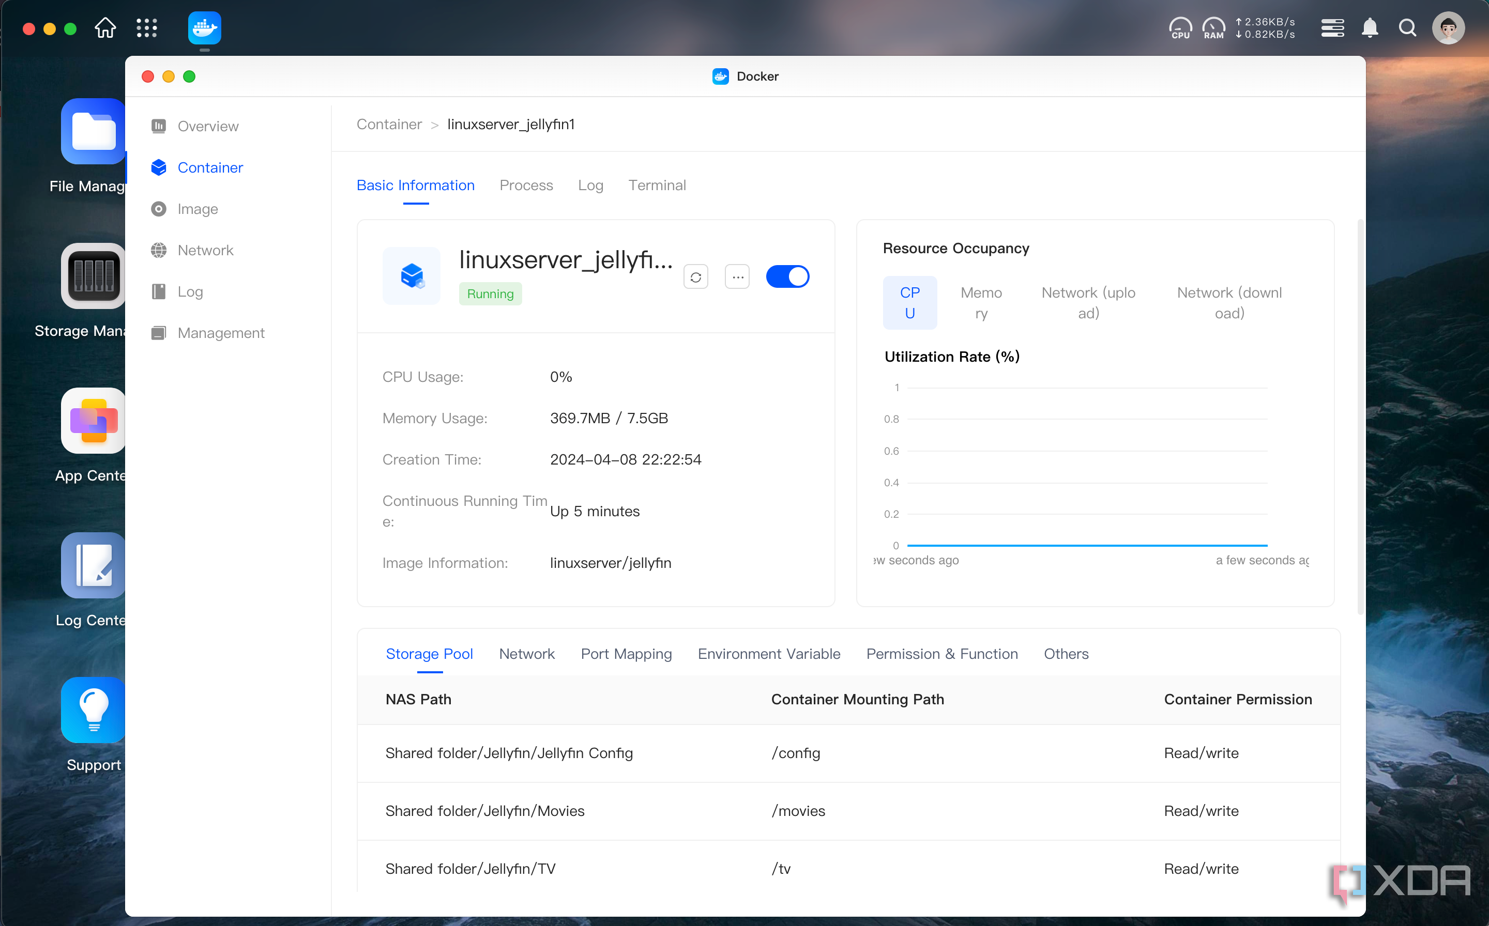Select the CPU resource tab
This screenshot has height=926, width=1489.
(910, 302)
